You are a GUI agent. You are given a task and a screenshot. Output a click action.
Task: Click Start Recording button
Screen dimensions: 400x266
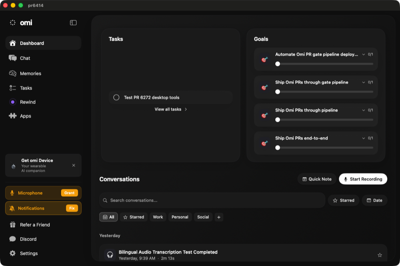tap(363, 179)
